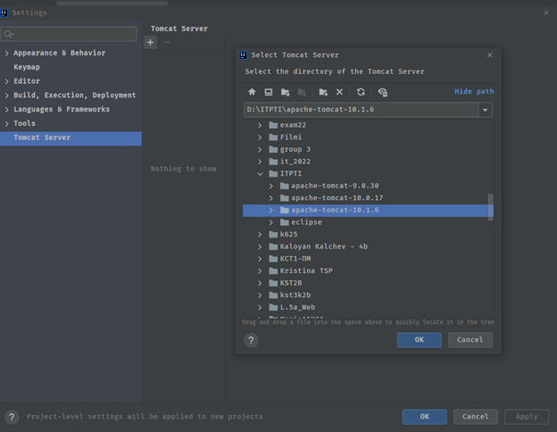The width and height of the screenshot is (557, 432).
Task: Select apache-tomcat-10.1.6 folder
Action: (x=368, y=211)
